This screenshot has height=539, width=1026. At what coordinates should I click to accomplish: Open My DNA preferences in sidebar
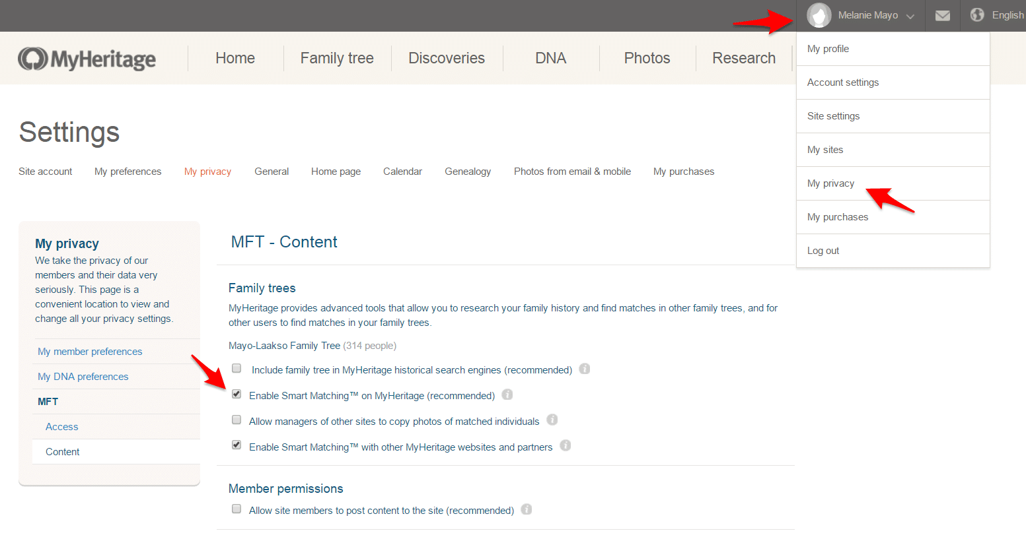point(83,377)
